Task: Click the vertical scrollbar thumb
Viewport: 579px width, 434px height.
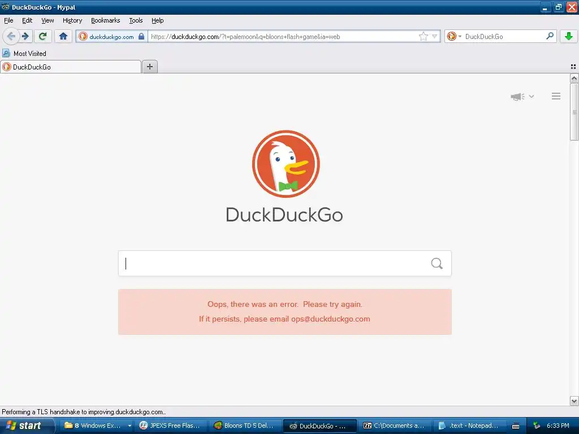Action: point(574,112)
